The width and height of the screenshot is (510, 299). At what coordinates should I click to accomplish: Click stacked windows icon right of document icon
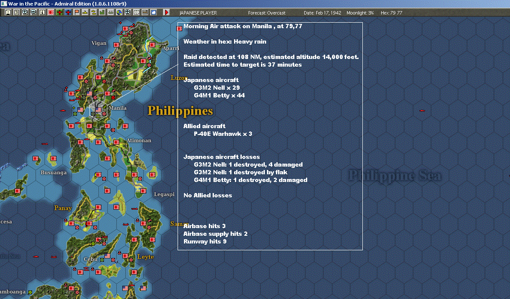tap(25, 12)
